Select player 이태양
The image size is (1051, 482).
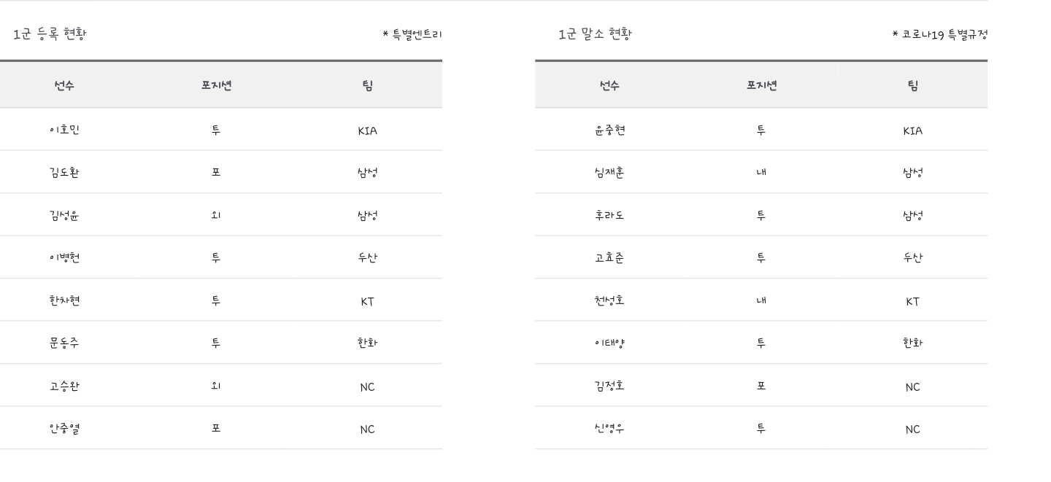[x=609, y=343]
